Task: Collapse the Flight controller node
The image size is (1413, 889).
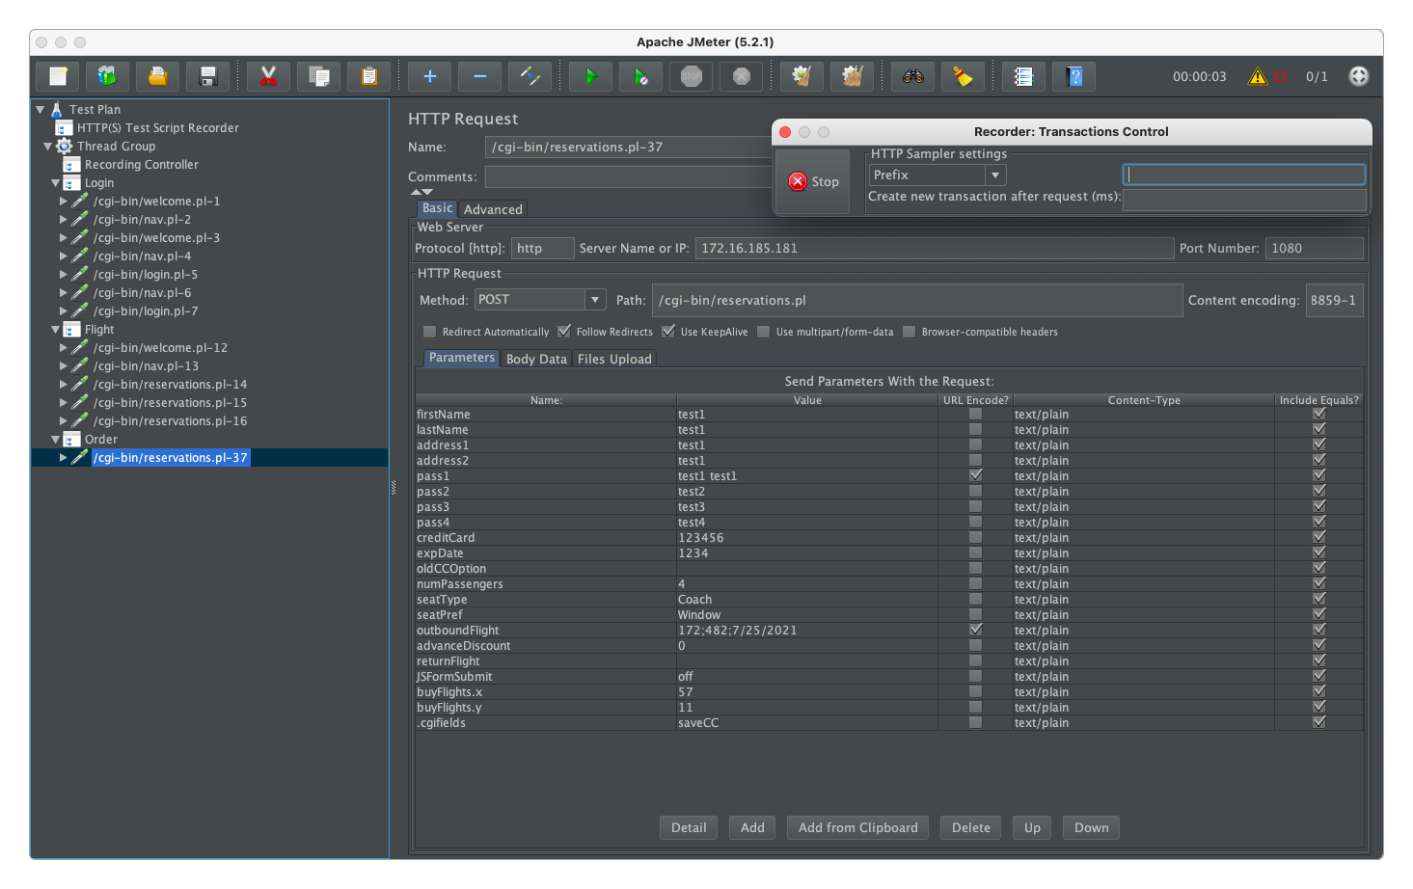Action: click(56, 330)
